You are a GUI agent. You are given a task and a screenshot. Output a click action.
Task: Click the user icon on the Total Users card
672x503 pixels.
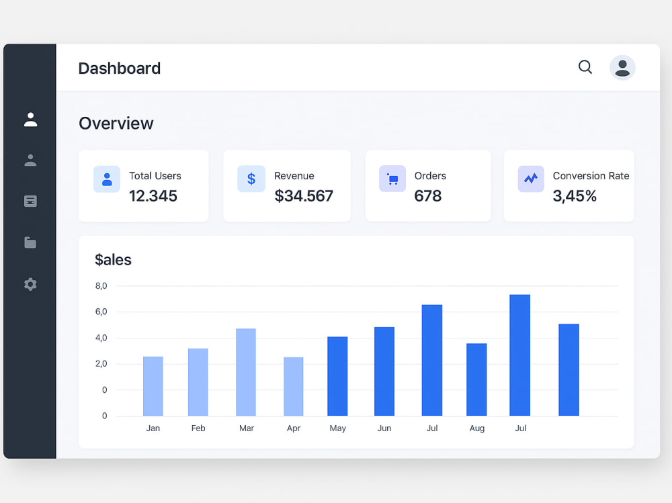107,179
